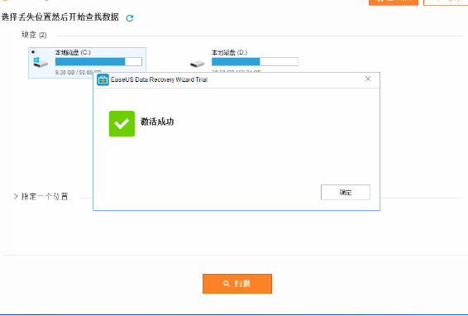Close the EaseUS Data Recovery Wizard dialog
Screen dimensions: 468x316
tap(368, 79)
